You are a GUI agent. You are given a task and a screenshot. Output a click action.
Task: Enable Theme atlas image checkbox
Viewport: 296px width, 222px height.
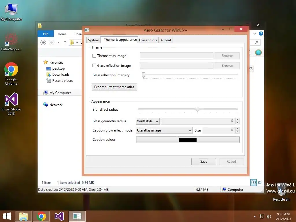point(95,56)
